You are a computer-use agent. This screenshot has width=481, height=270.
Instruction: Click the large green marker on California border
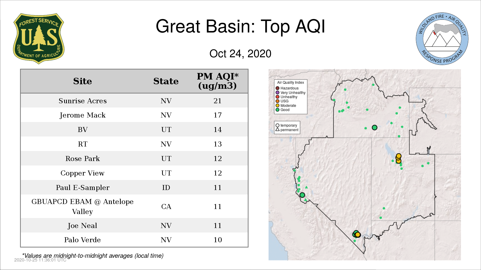coord(302,195)
